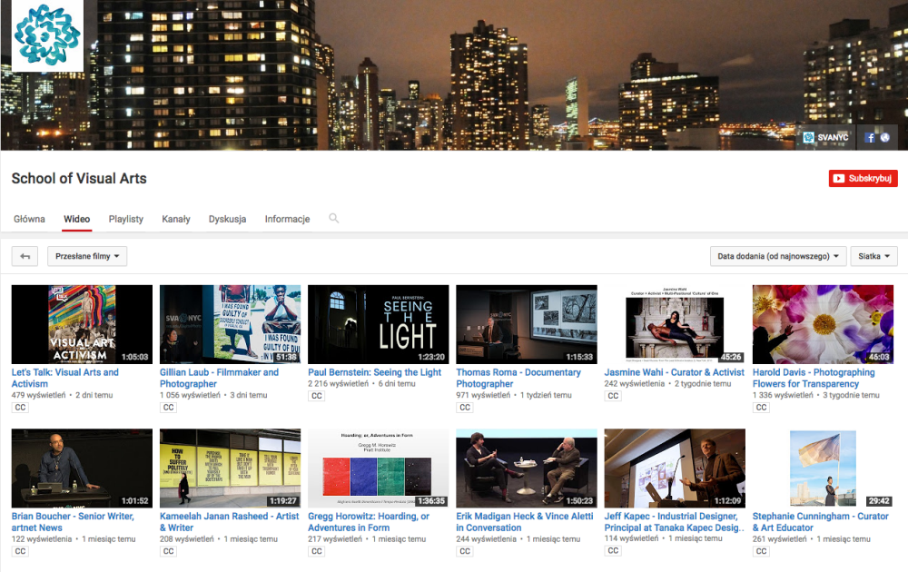
Task: Click title Stephanie Cunningham - Curator & Art Educator
Action: tap(821, 522)
